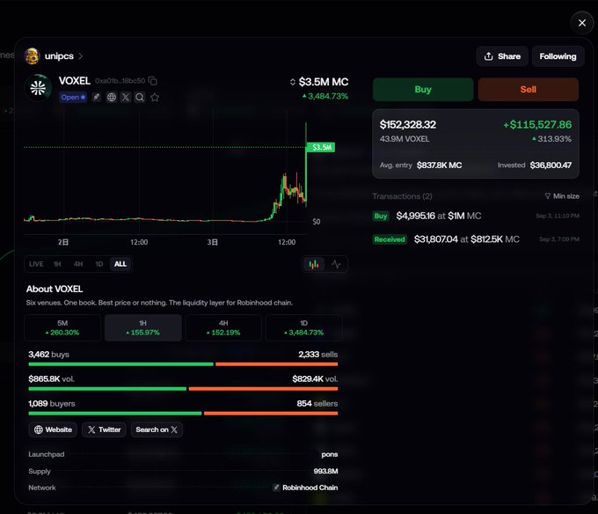
Task: Close the token detail modal
Action: point(581,23)
